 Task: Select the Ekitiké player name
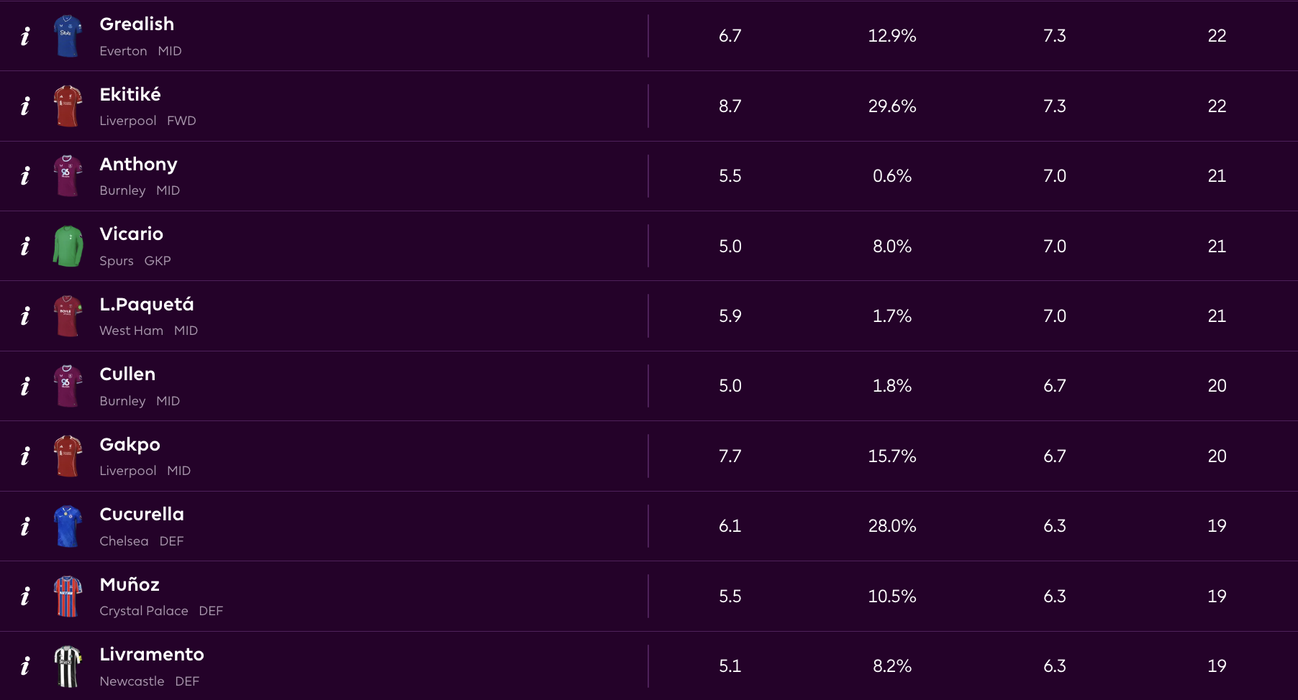click(130, 94)
